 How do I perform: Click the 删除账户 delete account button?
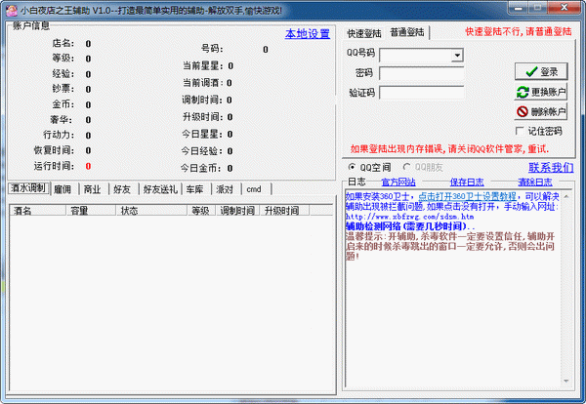pos(541,111)
